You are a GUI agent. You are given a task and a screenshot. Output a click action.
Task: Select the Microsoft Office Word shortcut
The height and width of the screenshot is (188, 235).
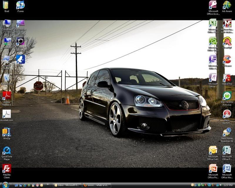tap(227, 172)
